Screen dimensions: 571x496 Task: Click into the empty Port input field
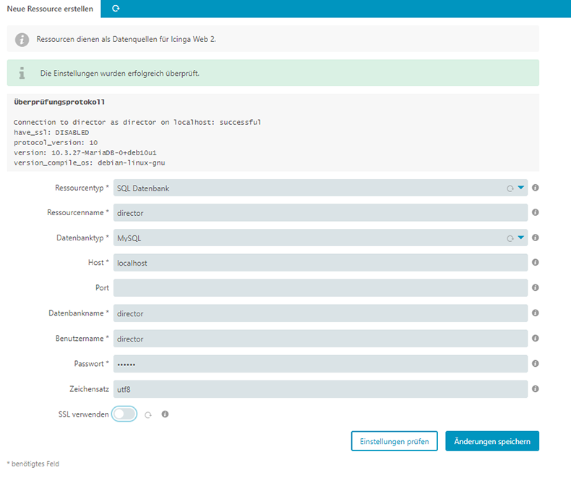point(320,288)
